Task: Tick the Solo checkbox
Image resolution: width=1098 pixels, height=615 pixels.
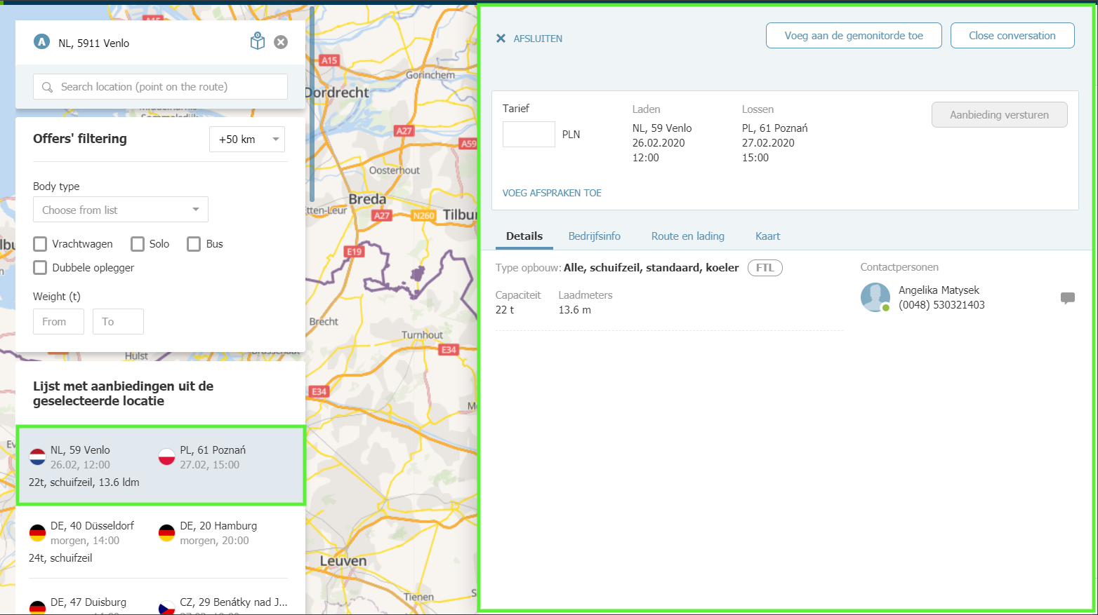Action: click(138, 244)
